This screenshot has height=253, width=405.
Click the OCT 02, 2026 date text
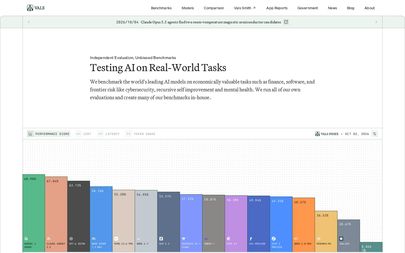click(x=357, y=134)
